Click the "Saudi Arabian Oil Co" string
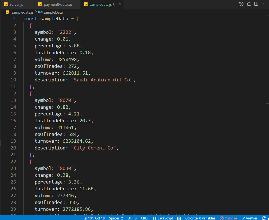This screenshot has height=220, width=269. (102, 80)
